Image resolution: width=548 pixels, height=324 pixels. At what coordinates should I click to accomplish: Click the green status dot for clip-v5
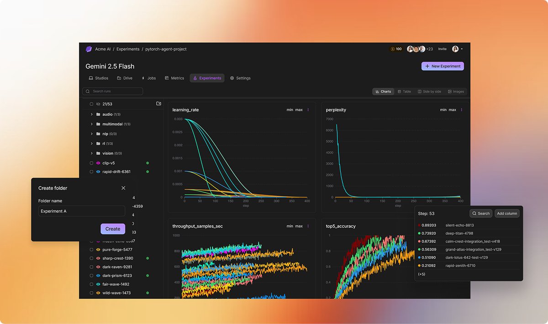coord(148,163)
